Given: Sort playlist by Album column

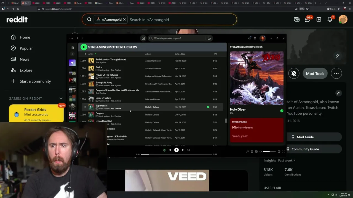Looking at the screenshot, I should pos(148,54).
